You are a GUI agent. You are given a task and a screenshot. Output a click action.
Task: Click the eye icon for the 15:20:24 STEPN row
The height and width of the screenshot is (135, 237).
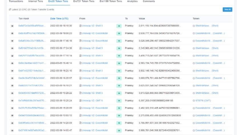pyautogui.click(x=12, y=100)
